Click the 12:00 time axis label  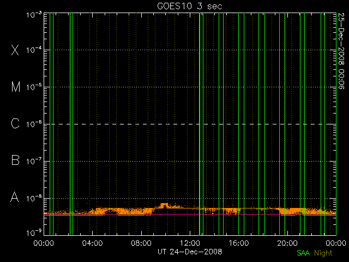[190, 243]
